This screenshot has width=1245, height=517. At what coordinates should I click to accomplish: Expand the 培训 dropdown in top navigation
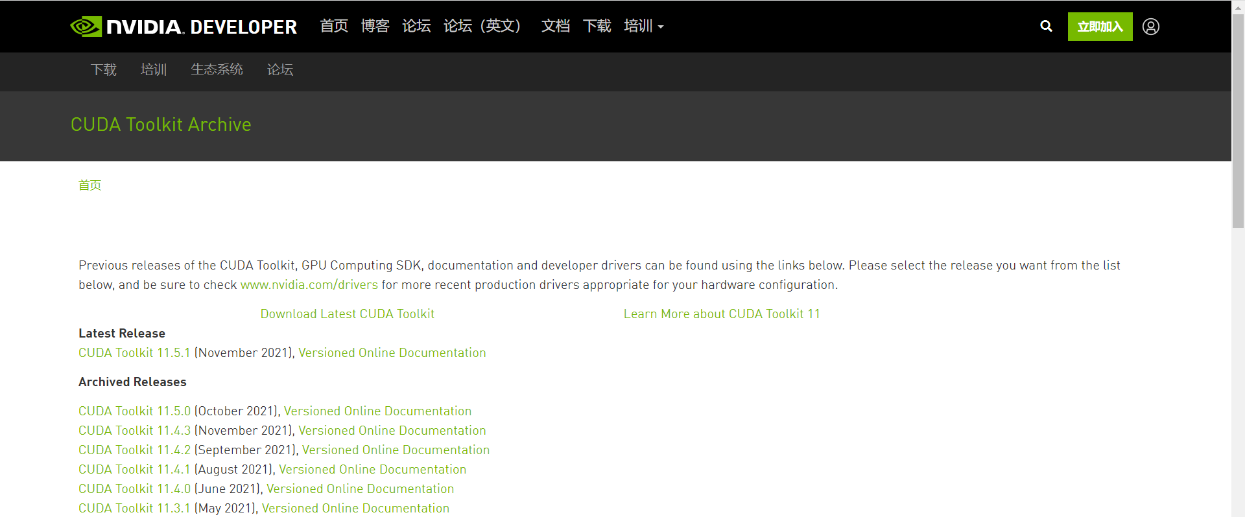pos(643,26)
